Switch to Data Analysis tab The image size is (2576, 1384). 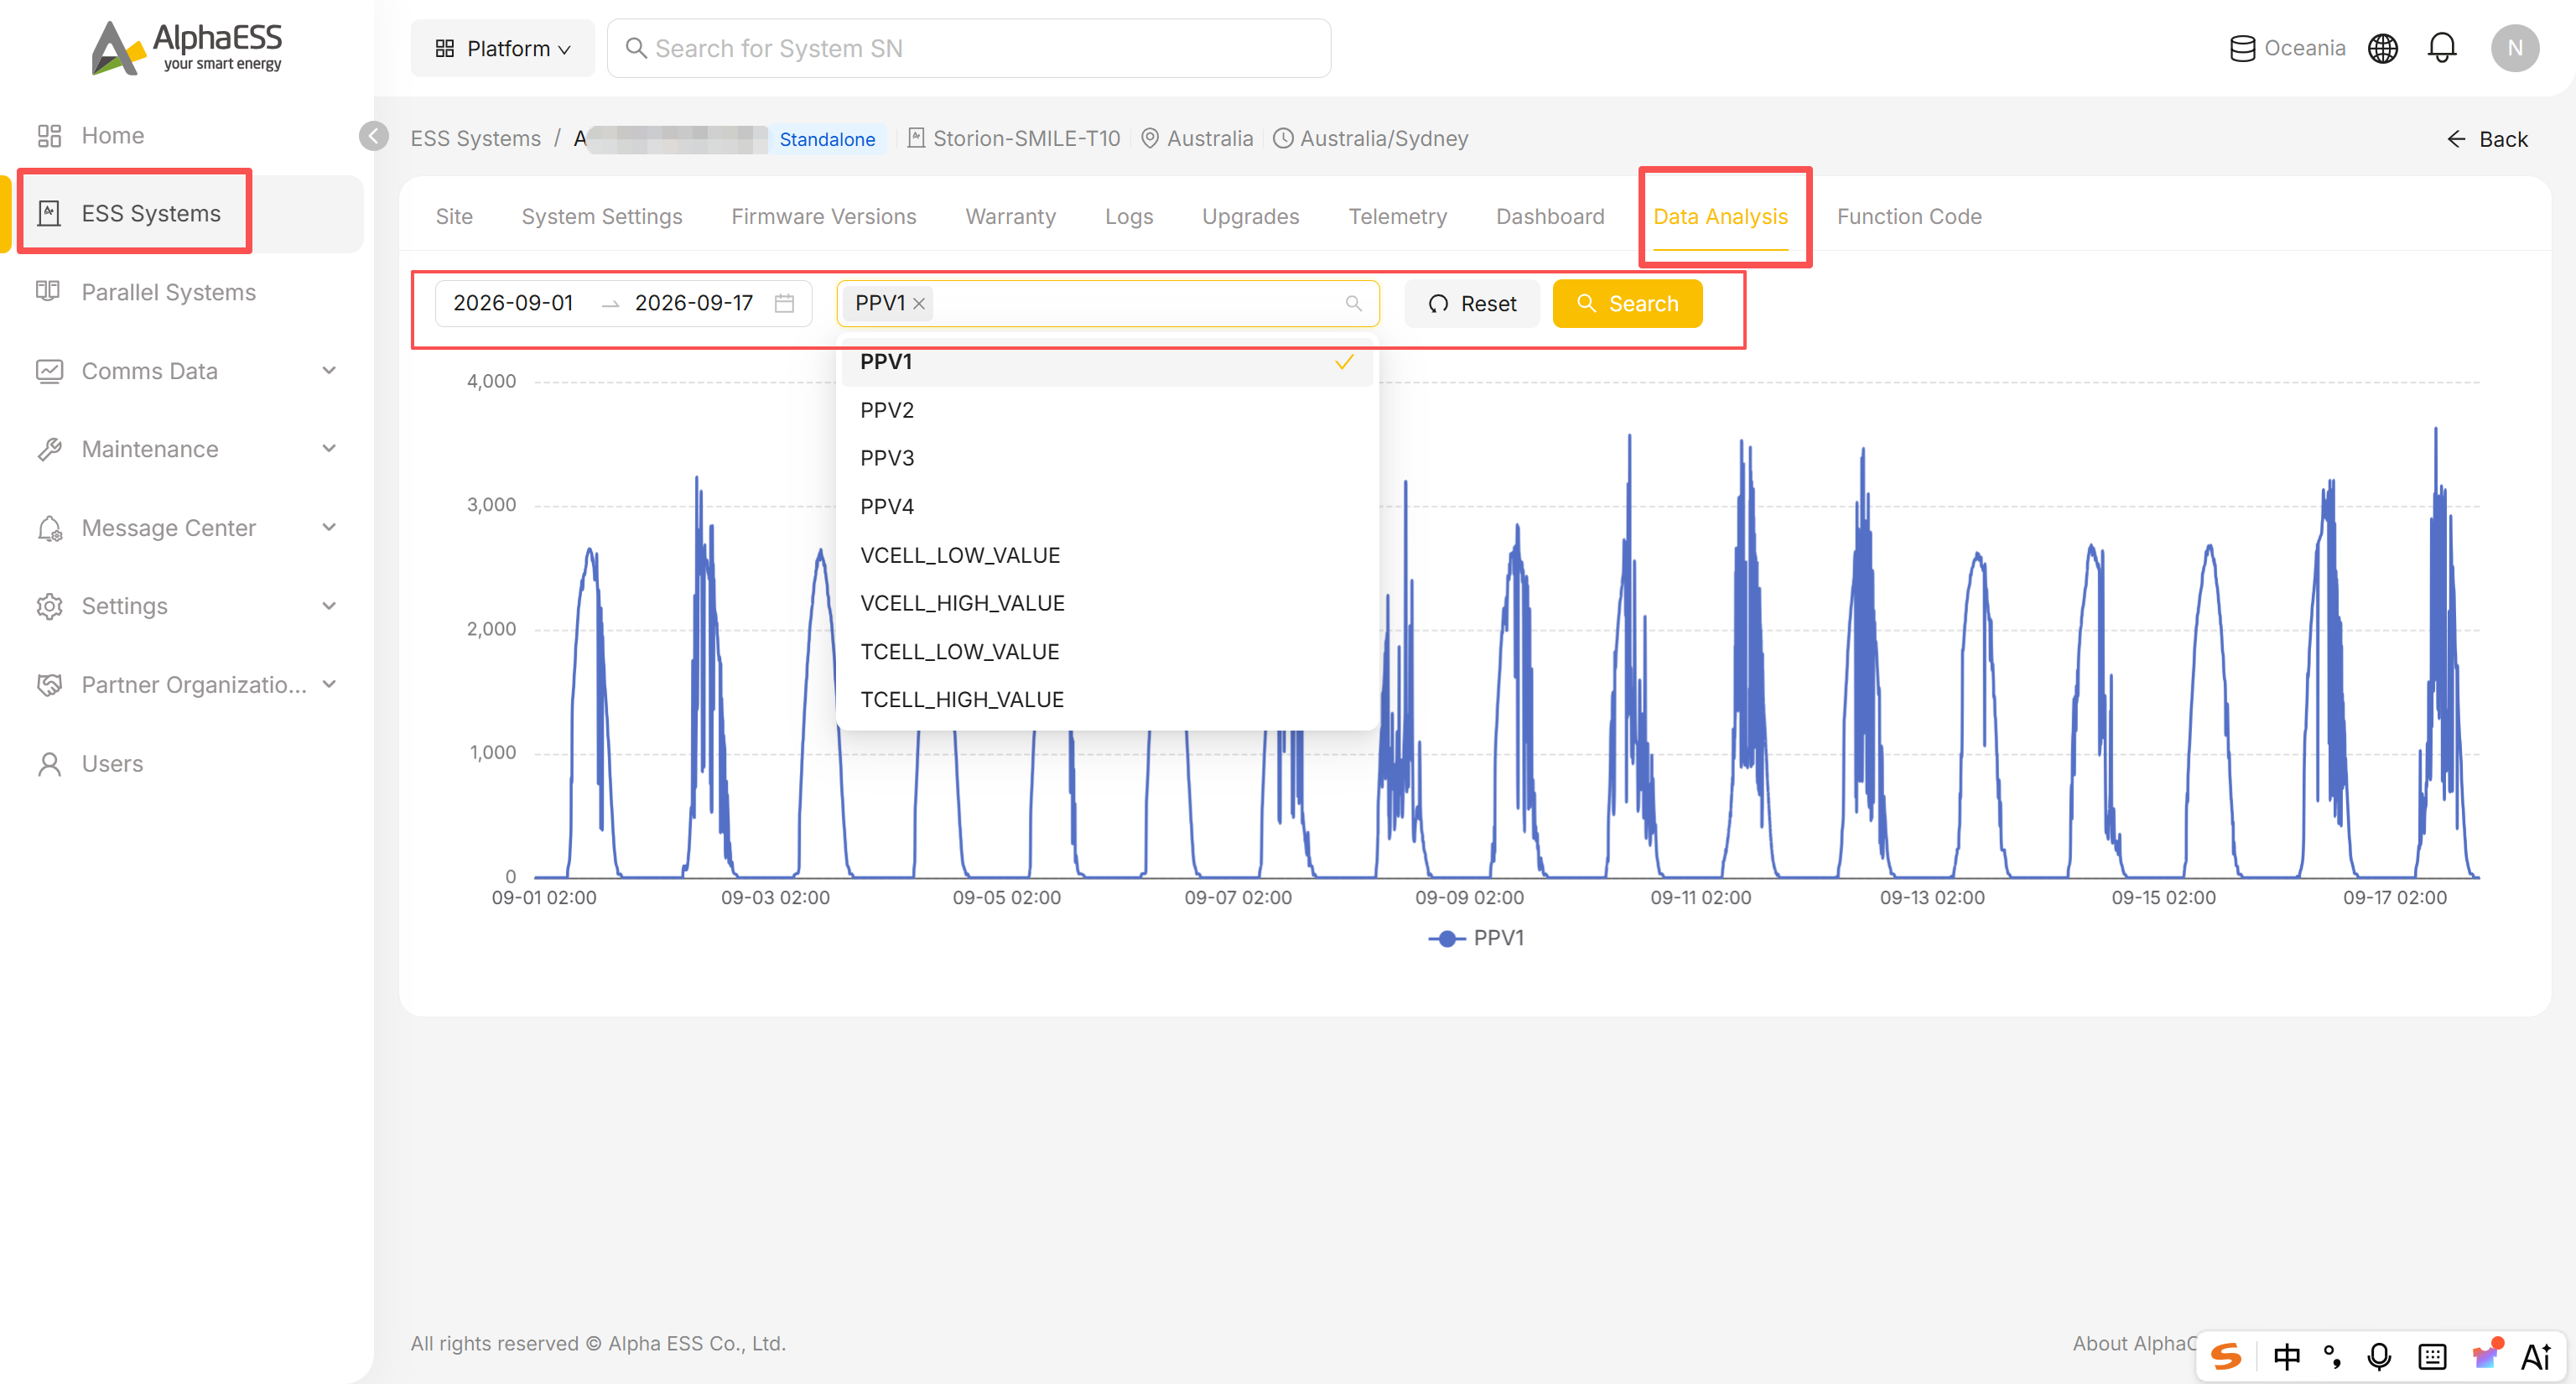point(1720,217)
